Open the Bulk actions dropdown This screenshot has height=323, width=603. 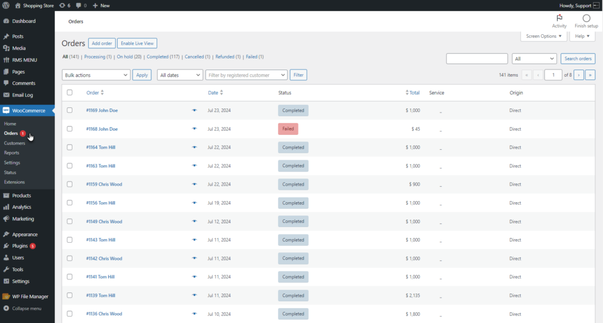point(96,75)
